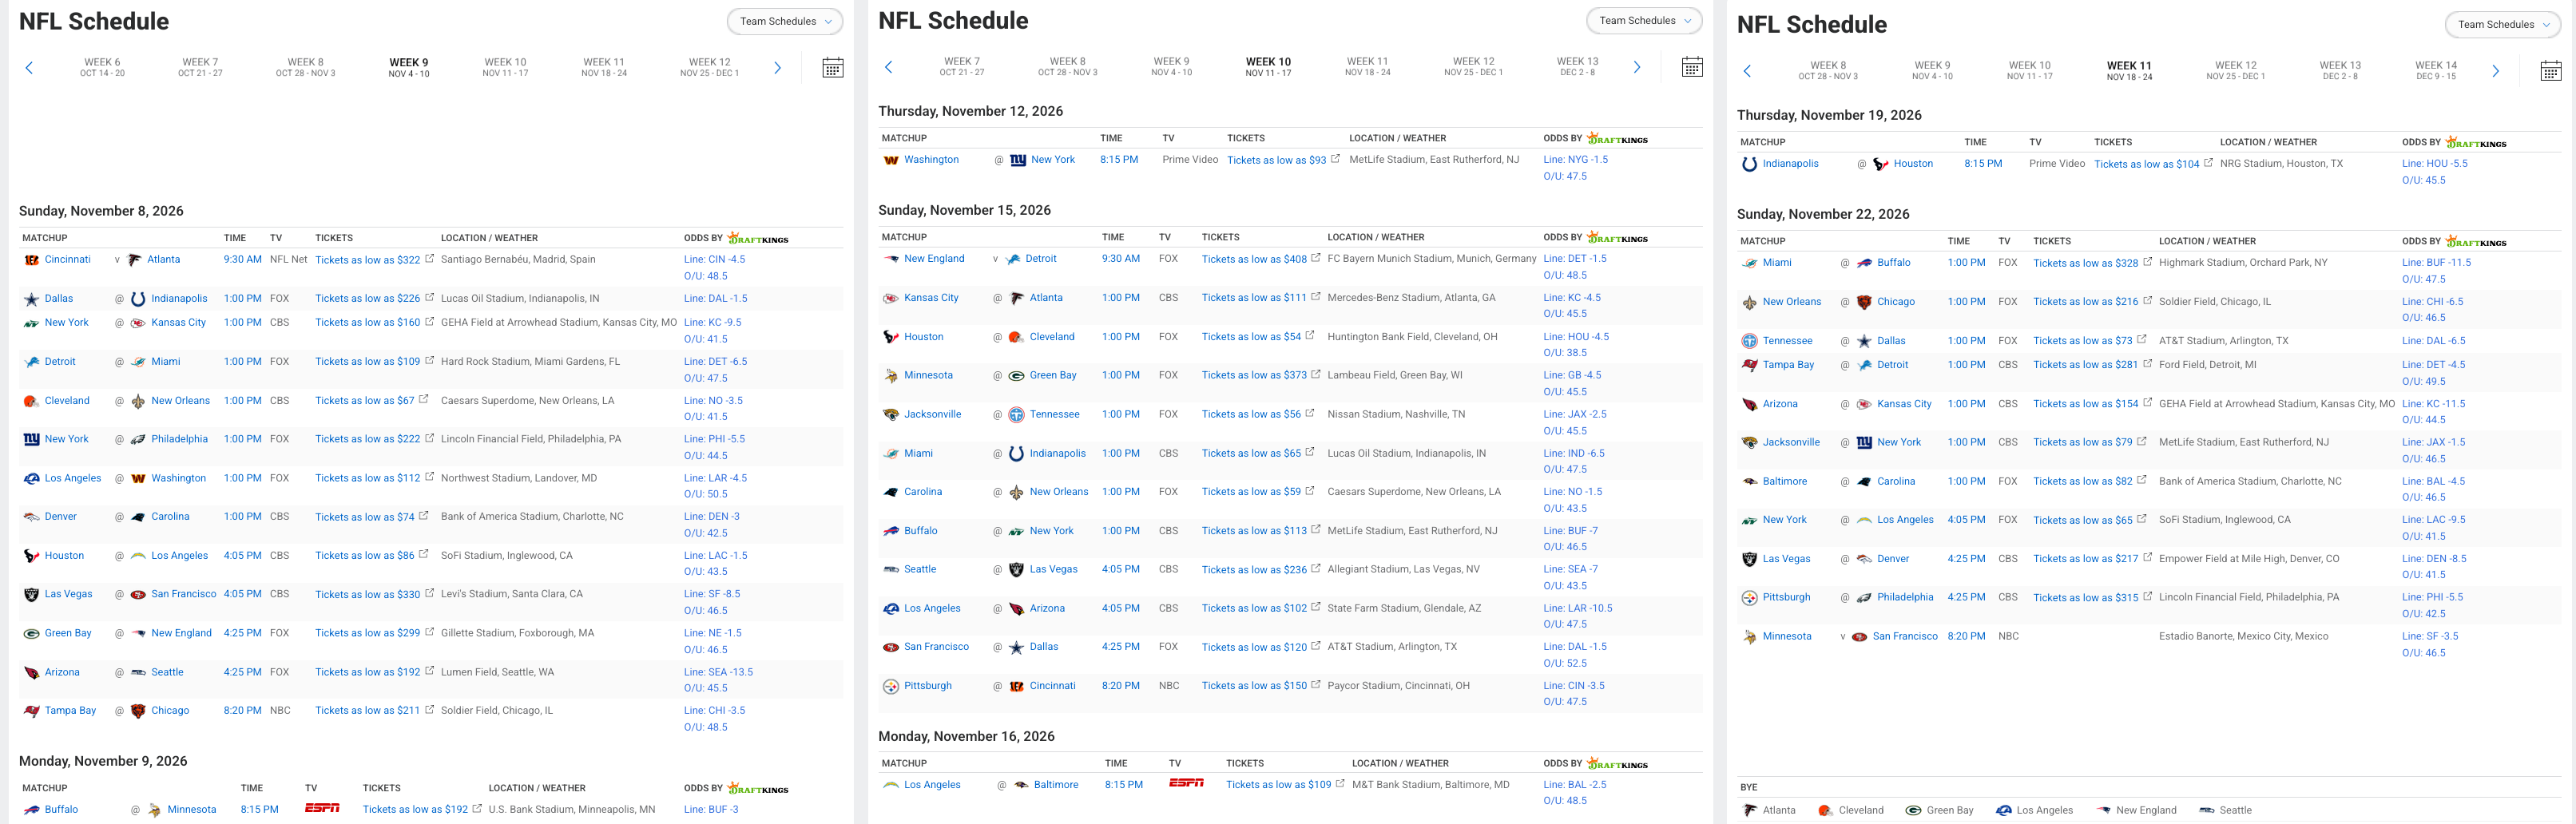Click the Steelers logo in the Pittsburgh @ Cincinnati row

891,686
